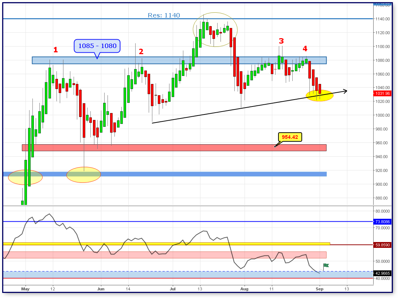This screenshot has width=398, height=298.
Task: Click the 900.00 price axis label
Action: point(382,184)
